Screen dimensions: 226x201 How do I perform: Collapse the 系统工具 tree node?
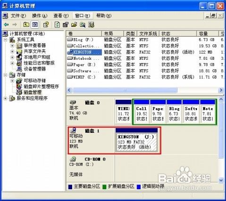coord(5,40)
